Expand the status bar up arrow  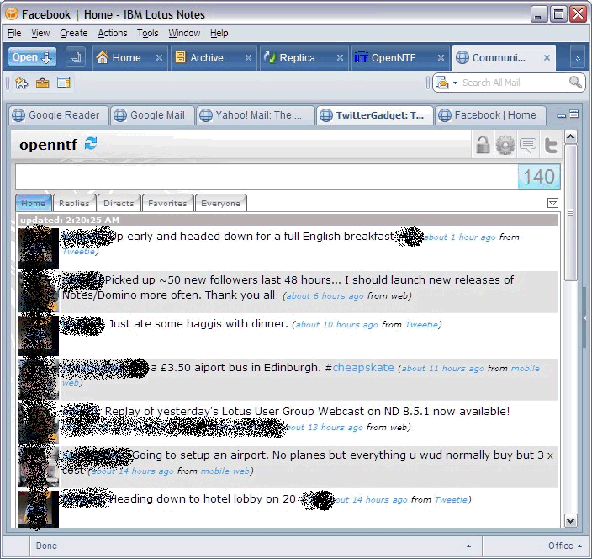(x=468, y=546)
